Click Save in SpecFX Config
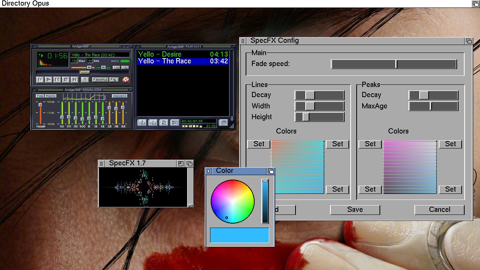 tap(355, 210)
